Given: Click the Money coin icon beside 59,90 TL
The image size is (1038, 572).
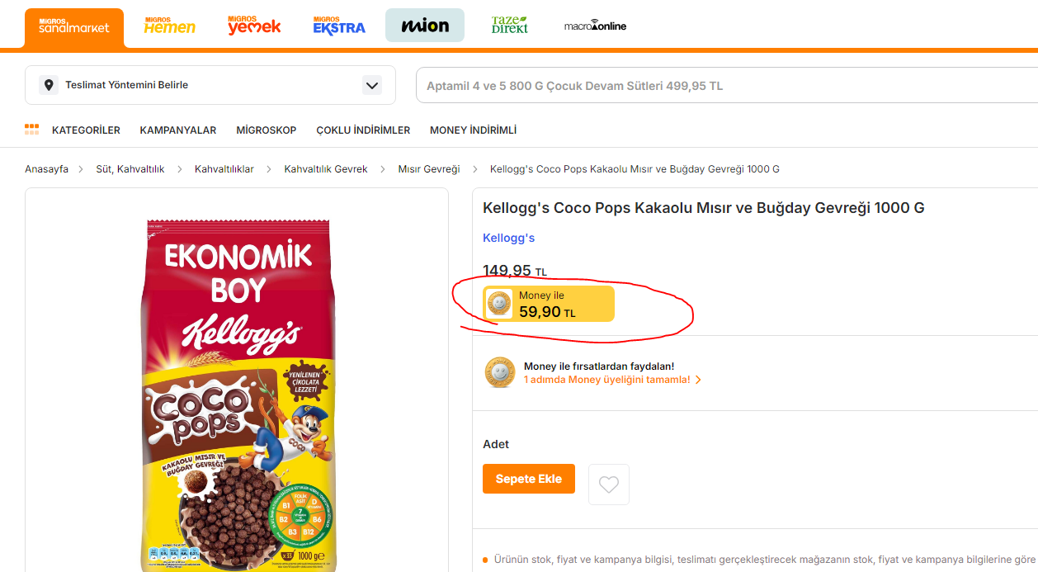Looking at the screenshot, I should [x=499, y=304].
